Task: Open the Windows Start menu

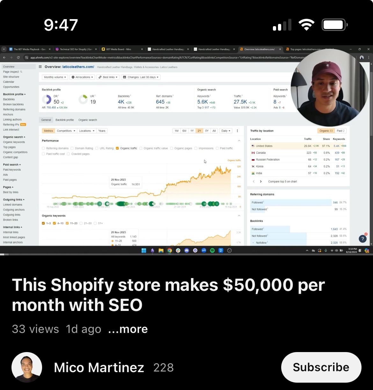Action: [144, 250]
